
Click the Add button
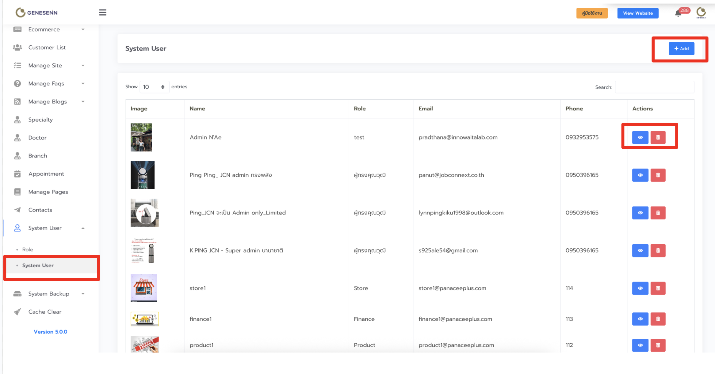(x=681, y=49)
